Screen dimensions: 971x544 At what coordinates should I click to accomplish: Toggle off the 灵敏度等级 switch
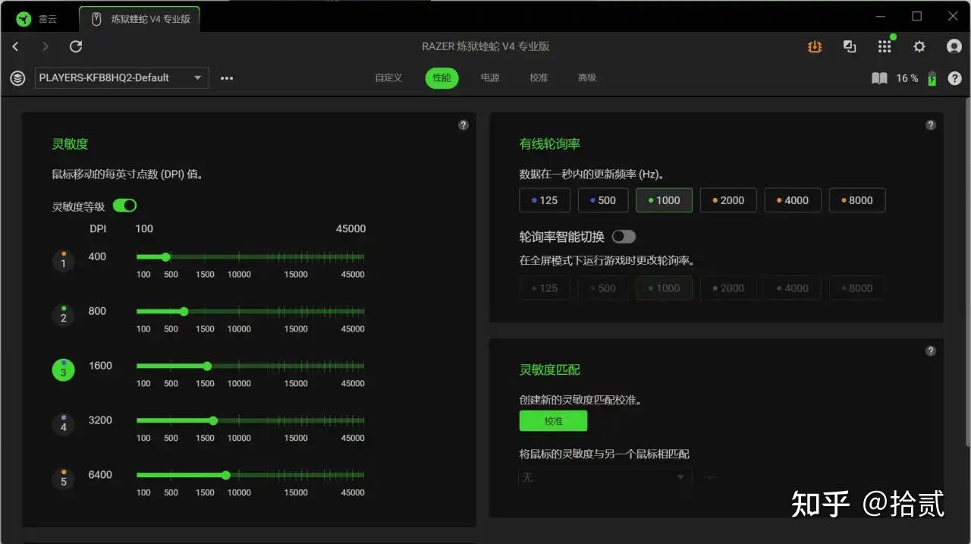pyautogui.click(x=124, y=205)
